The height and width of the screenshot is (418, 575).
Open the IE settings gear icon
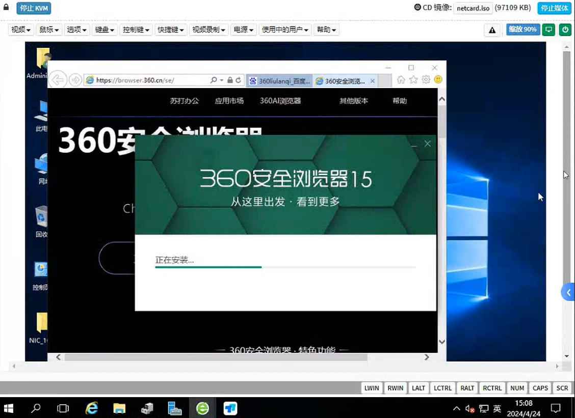pos(426,80)
